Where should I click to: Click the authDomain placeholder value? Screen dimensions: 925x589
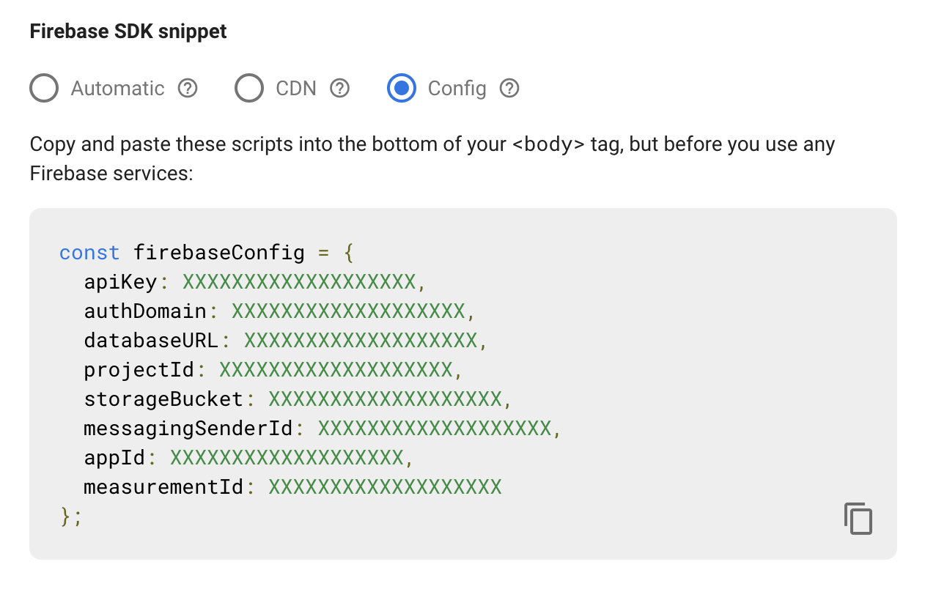[x=348, y=311]
